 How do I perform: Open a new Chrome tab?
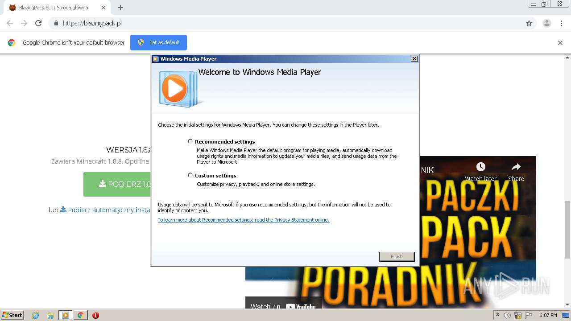tap(120, 8)
